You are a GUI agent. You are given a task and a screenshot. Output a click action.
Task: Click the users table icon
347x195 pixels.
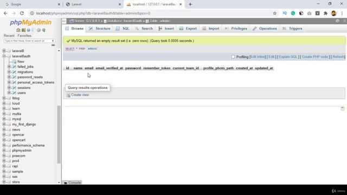click(15, 93)
